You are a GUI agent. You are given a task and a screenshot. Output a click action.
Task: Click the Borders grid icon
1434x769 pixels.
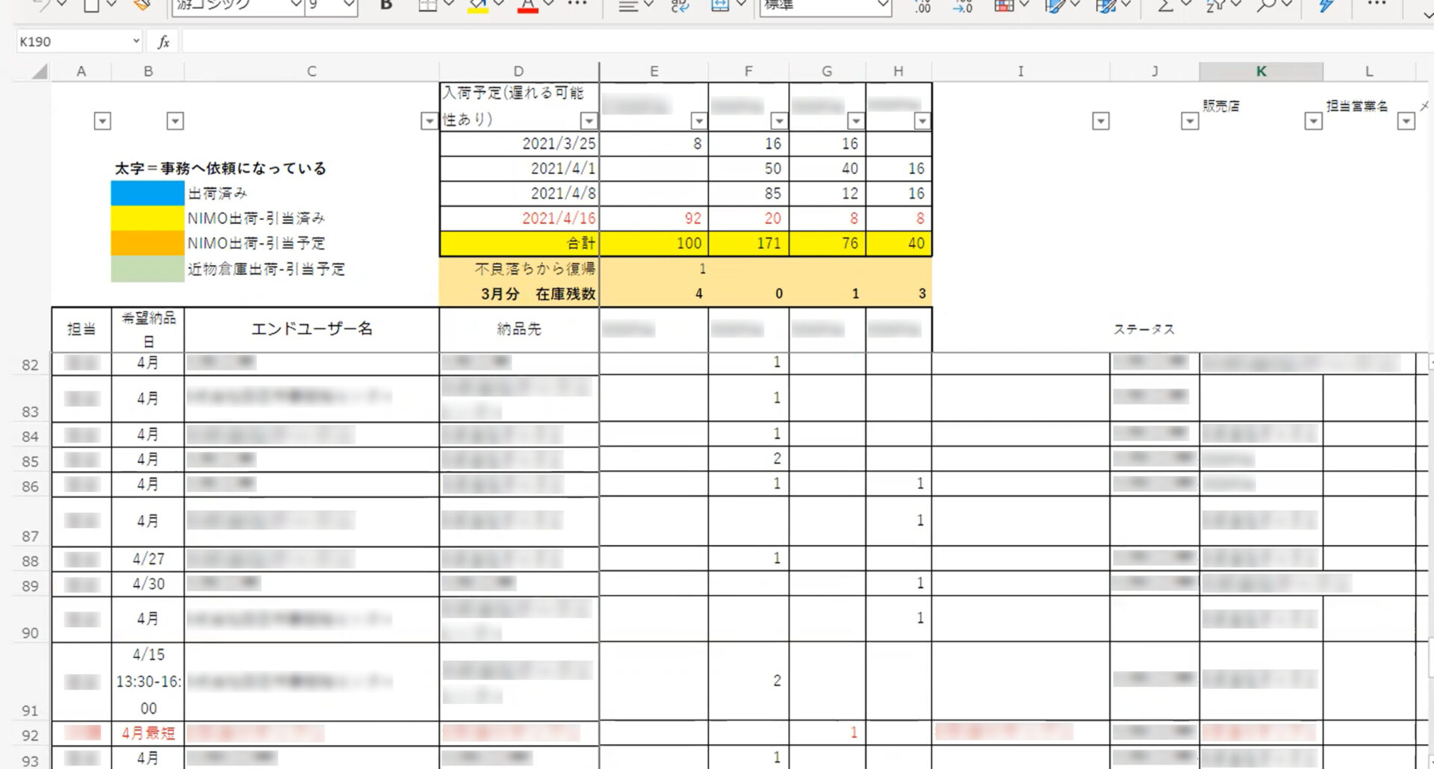point(427,5)
